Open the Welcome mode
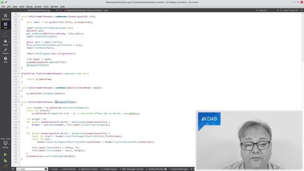This screenshot has height=171, width=304. (5, 17)
